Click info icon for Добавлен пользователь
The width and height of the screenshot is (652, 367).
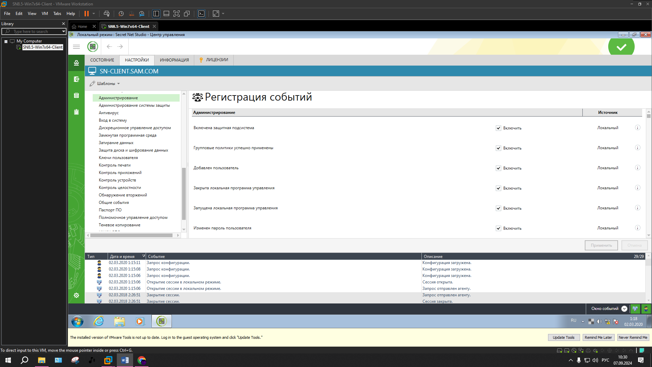point(638,168)
